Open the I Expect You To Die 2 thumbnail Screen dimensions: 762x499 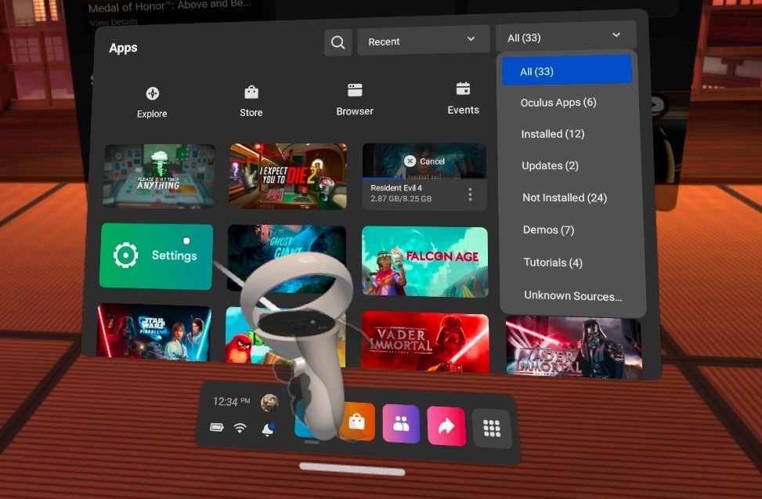coord(288,175)
